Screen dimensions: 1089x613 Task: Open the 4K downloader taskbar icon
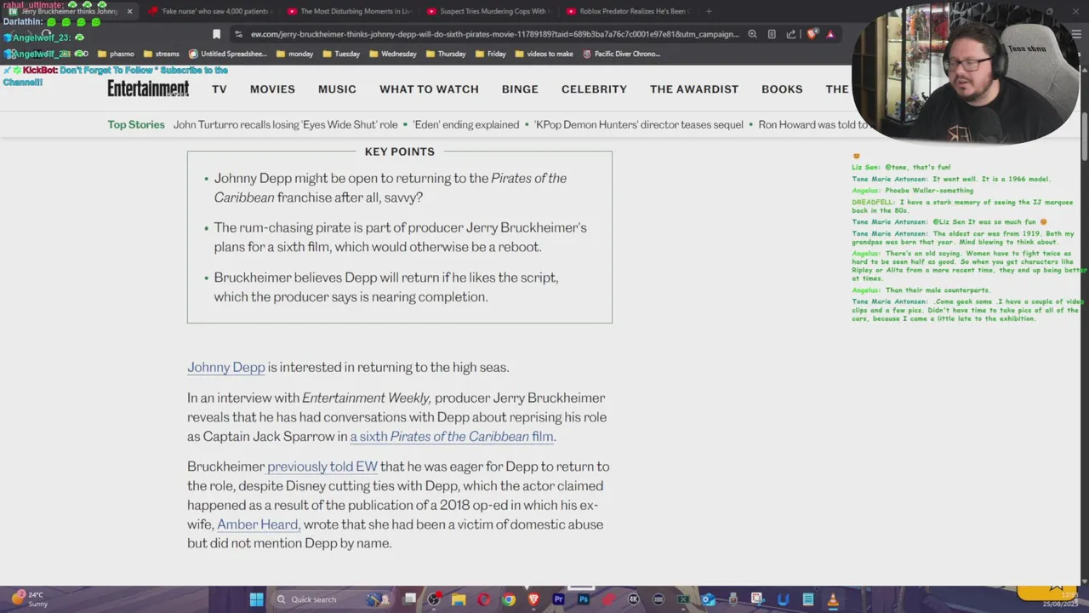tap(633, 599)
